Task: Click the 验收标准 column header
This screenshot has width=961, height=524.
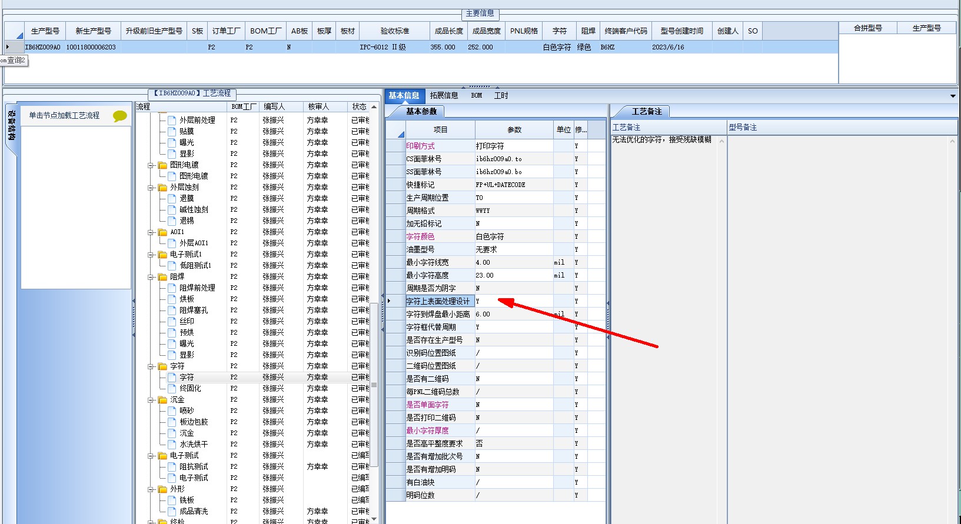Action: (395, 31)
